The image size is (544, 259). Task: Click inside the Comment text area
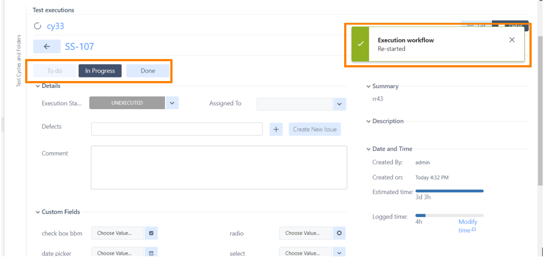[x=219, y=167]
